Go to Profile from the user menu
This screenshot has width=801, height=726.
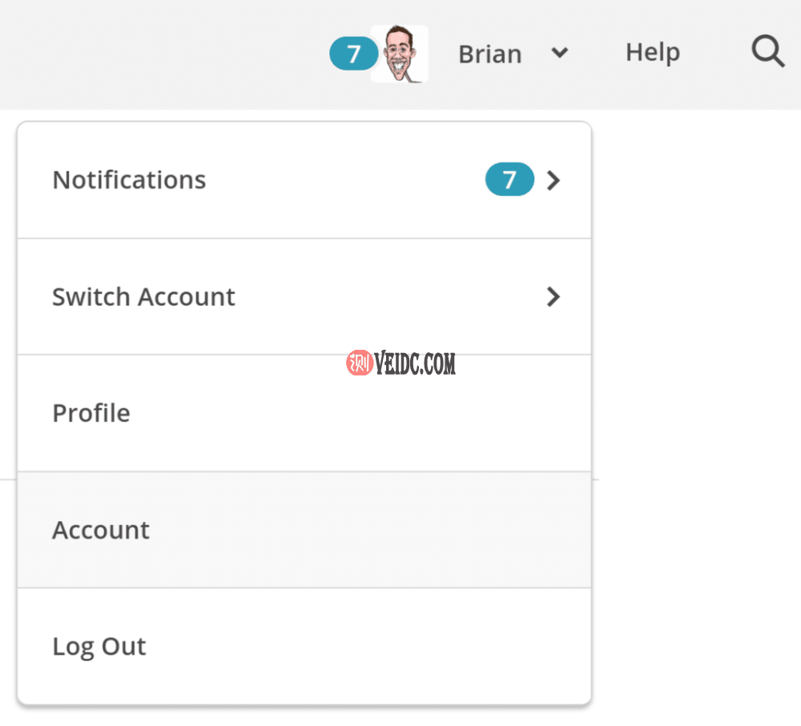pos(91,413)
